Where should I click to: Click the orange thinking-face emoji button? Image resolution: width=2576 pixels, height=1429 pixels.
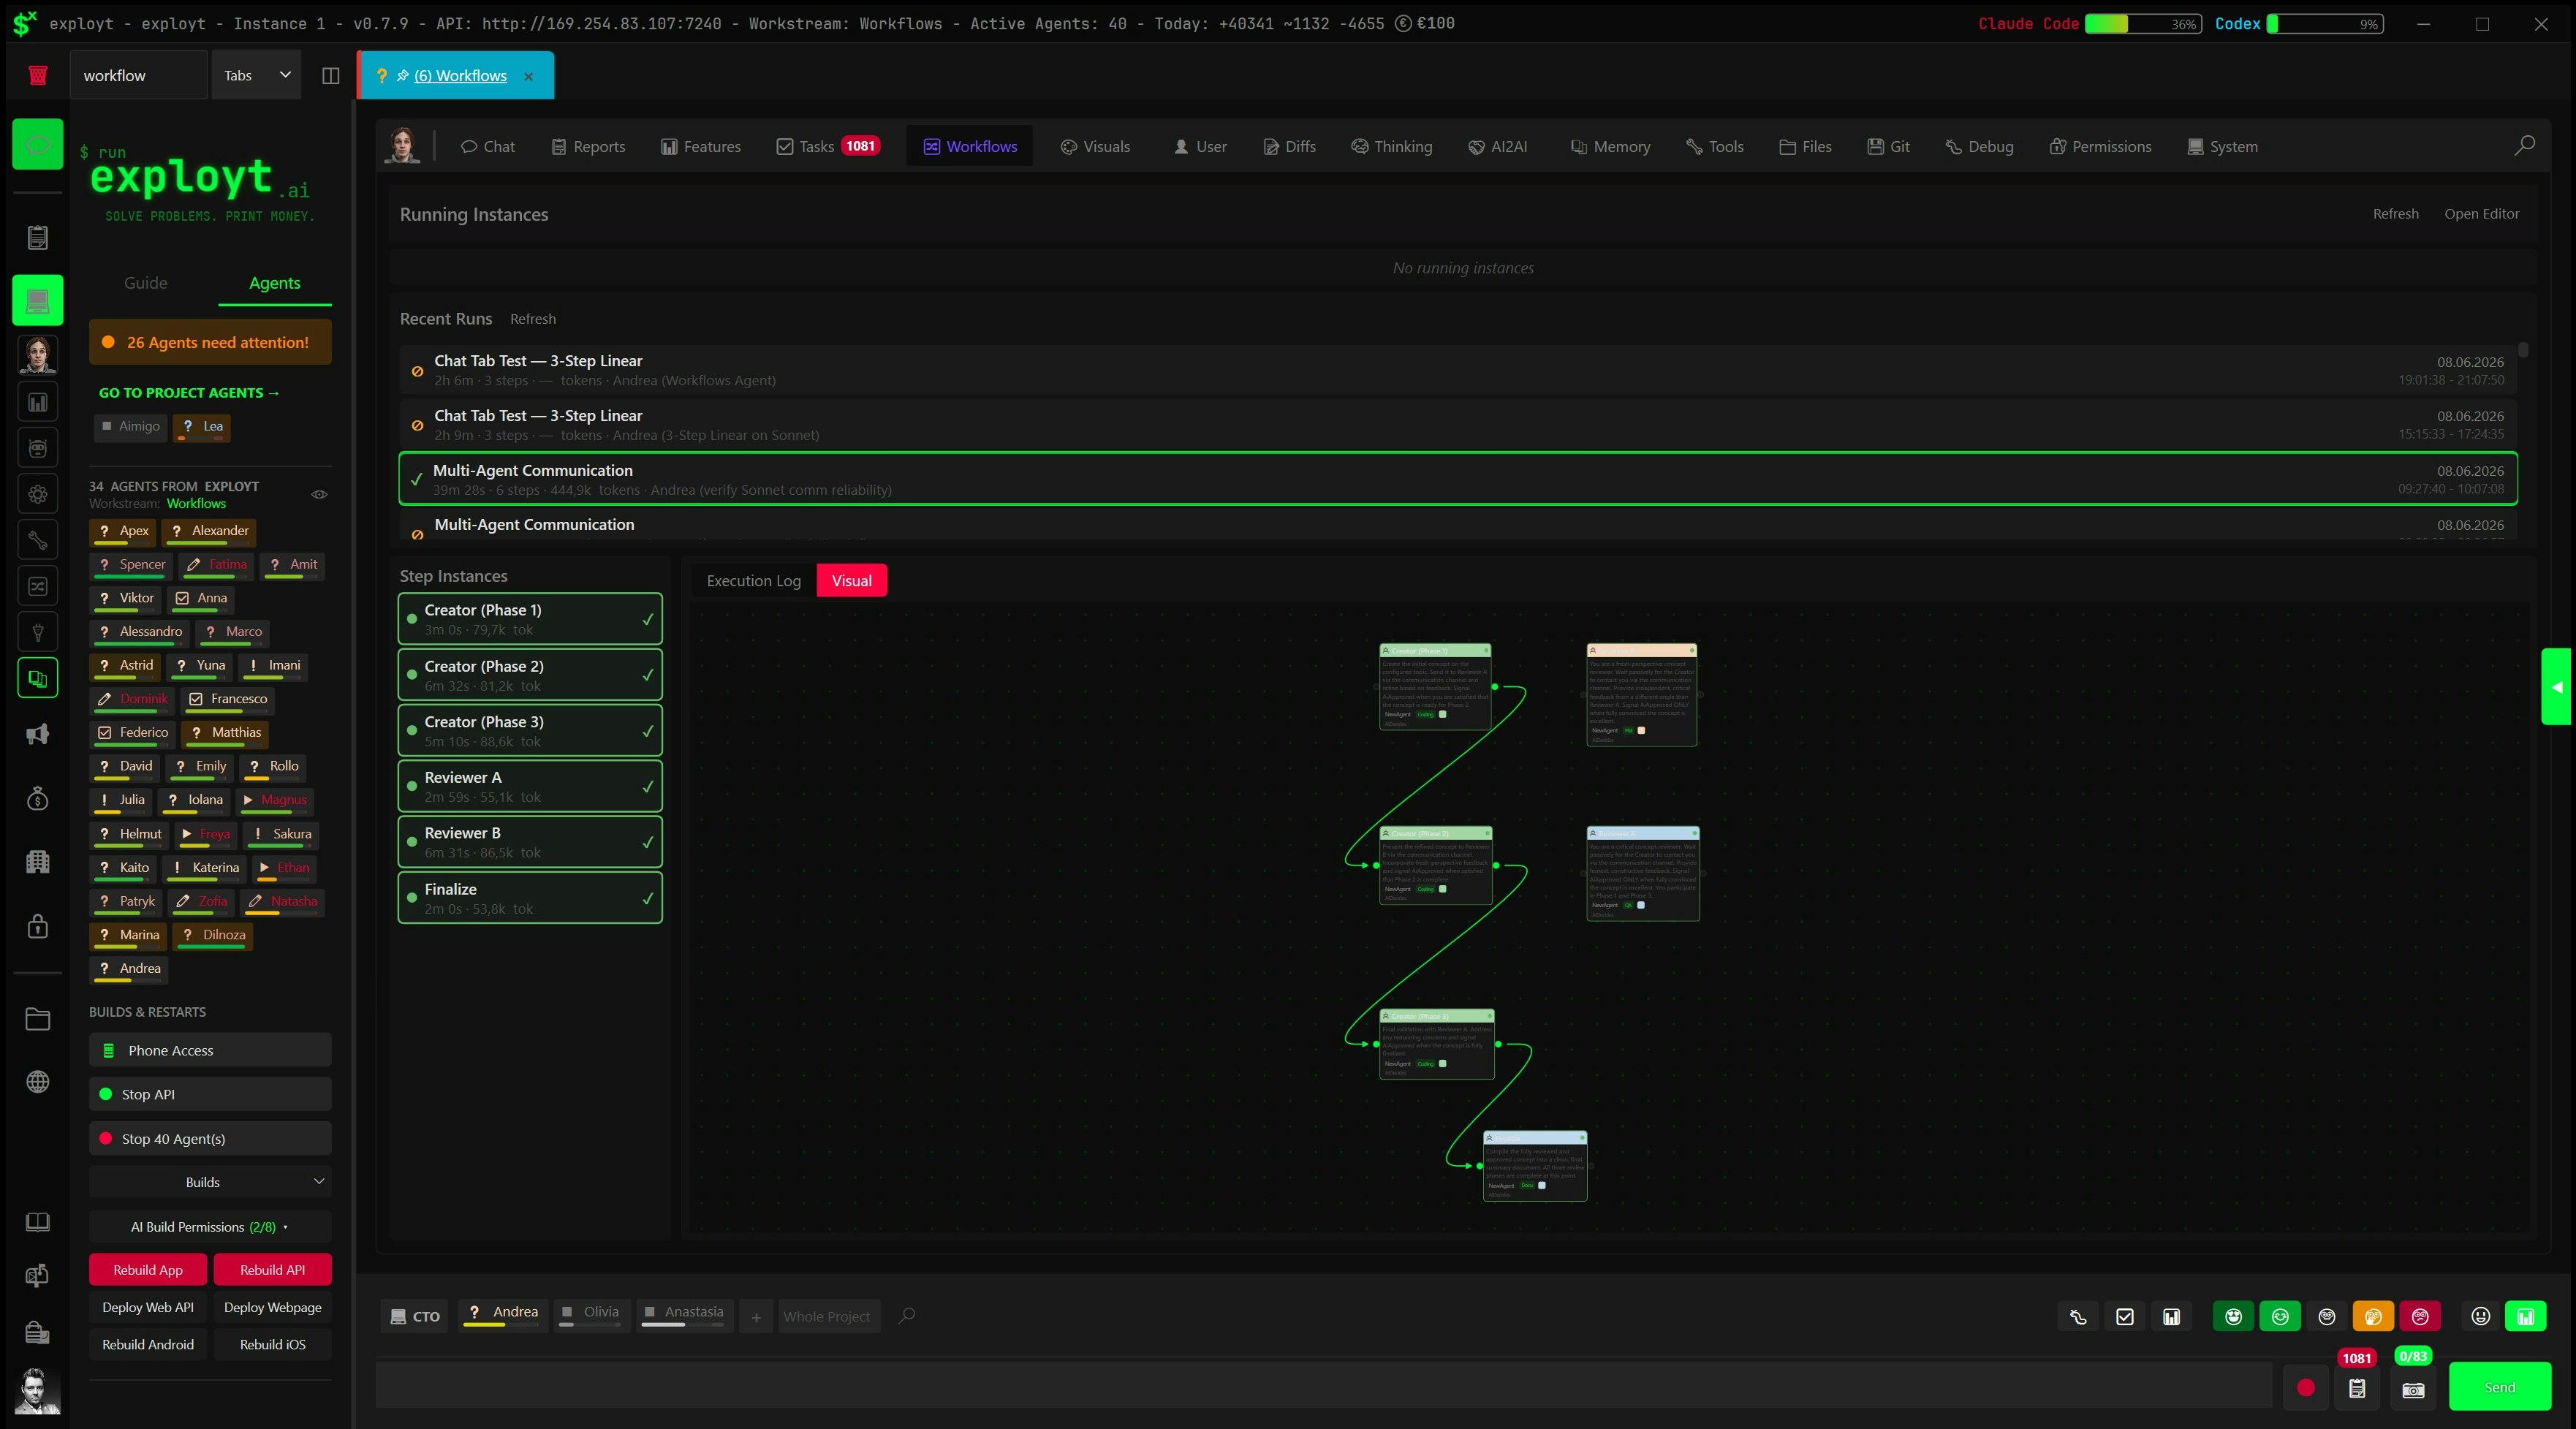pos(2373,1317)
